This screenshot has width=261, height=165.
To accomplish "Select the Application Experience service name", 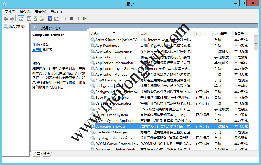I will (x=113, y=51).
